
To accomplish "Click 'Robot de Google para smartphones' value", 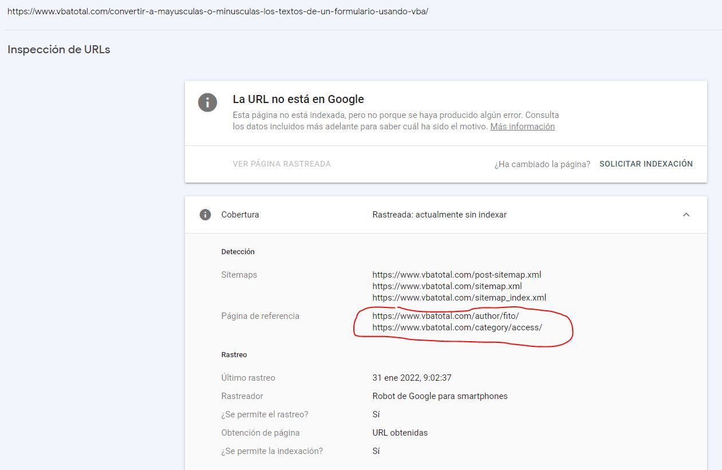I will pyautogui.click(x=440, y=396).
